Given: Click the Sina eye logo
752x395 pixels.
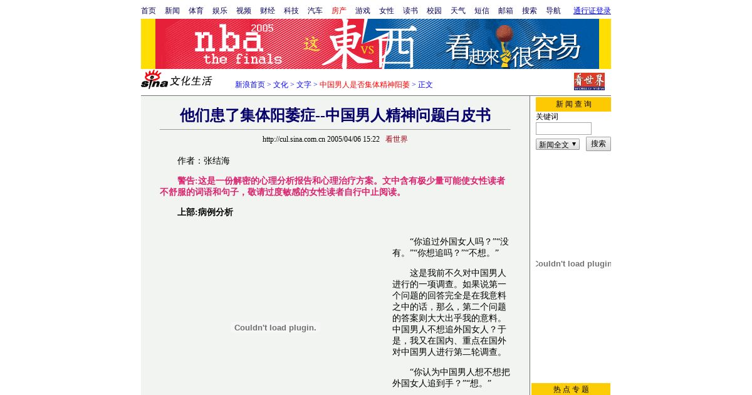Looking at the screenshot, I should 154,80.
